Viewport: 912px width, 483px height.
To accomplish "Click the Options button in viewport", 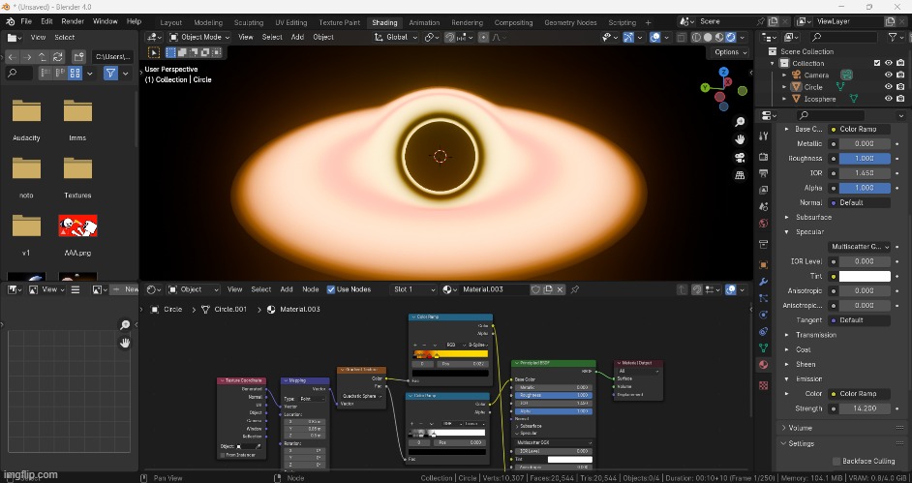I will click(x=730, y=52).
